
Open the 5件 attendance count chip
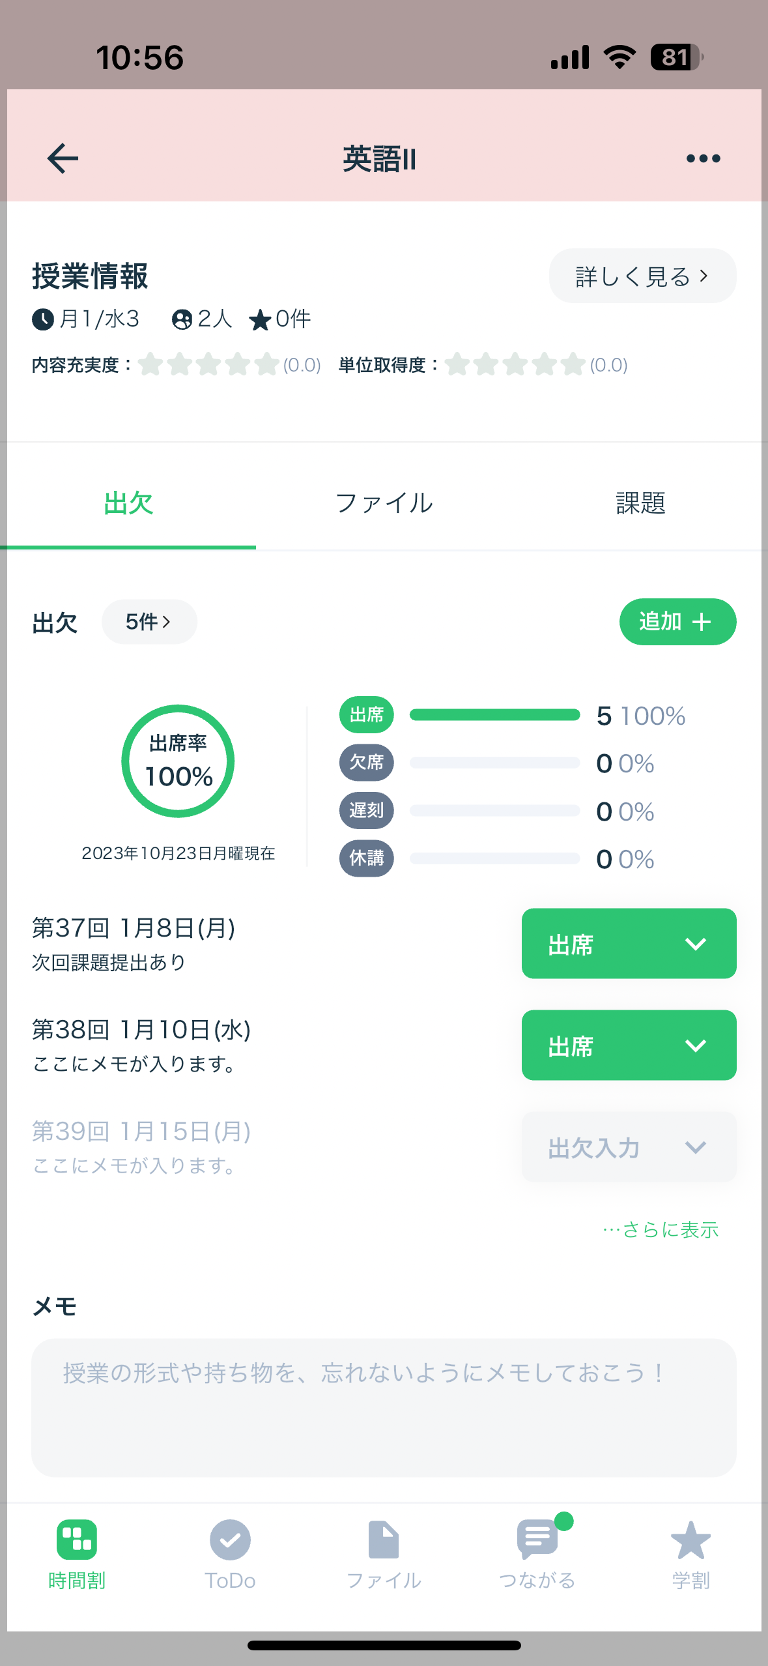click(x=149, y=622)
